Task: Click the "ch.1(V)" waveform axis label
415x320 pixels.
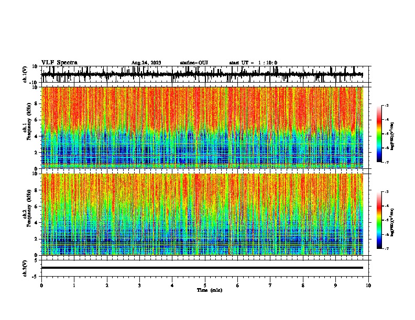Action: 25,74
